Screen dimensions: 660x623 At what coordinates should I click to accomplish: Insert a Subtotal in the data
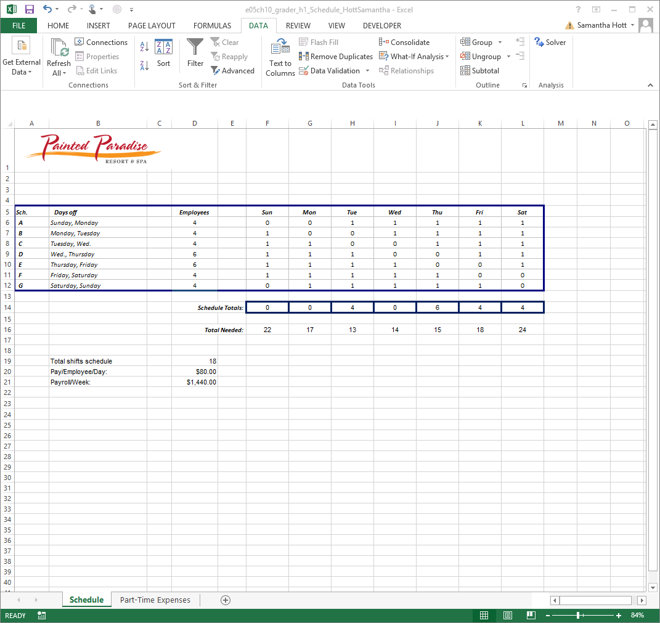(480, 70)
